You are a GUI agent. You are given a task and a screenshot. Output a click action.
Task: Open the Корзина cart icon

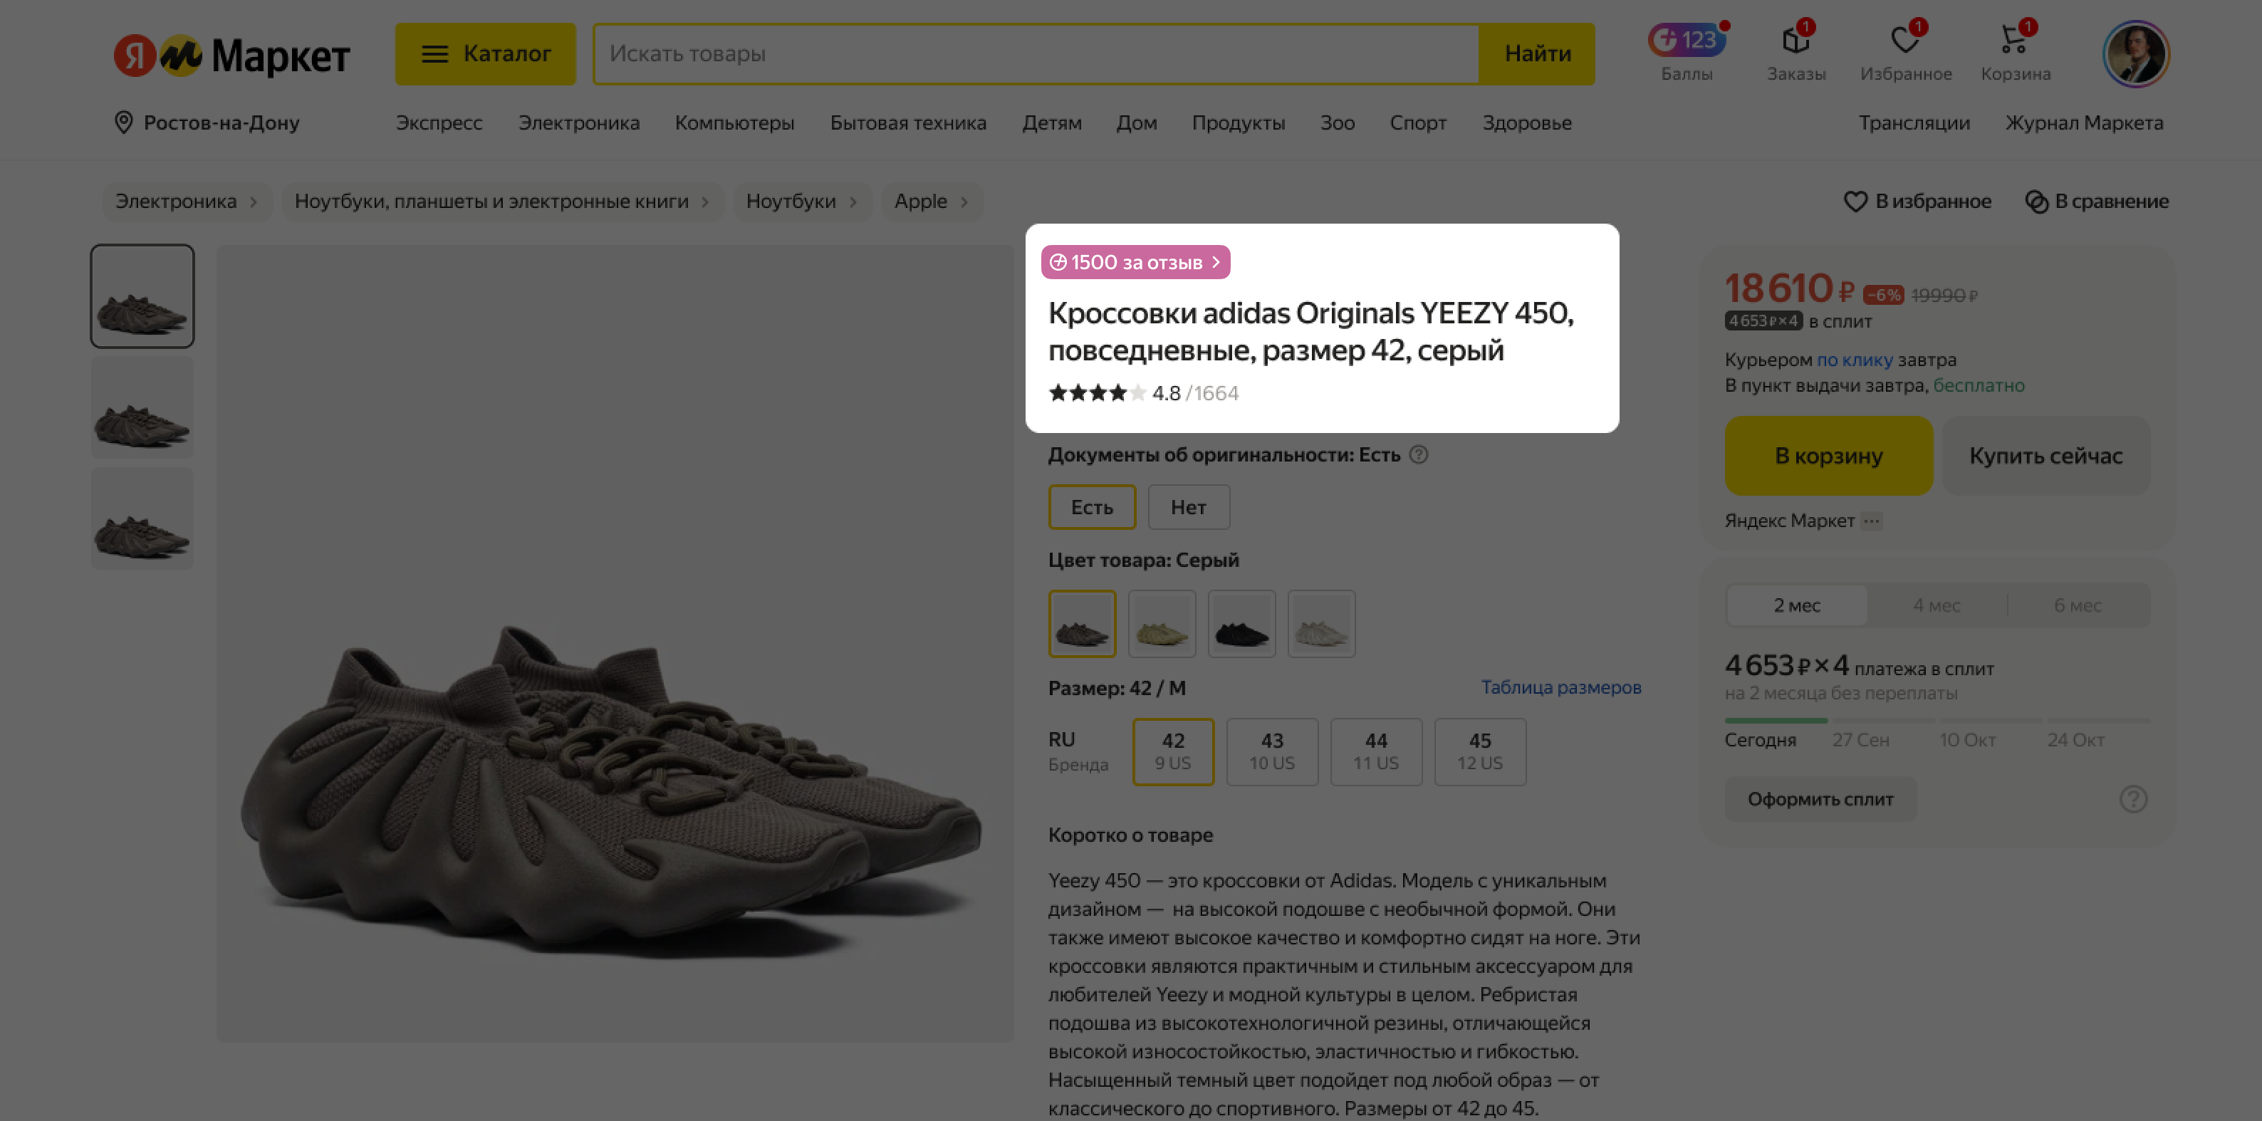[x=2014, y=41]
